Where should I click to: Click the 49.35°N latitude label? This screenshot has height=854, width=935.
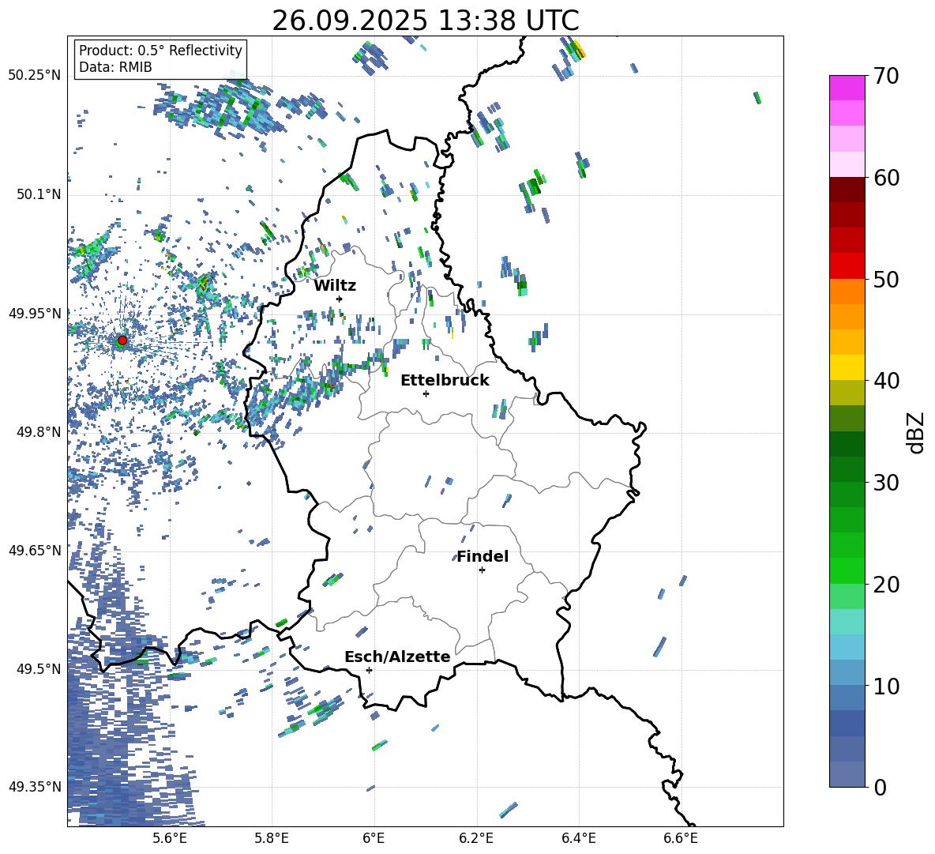(35, 787)
